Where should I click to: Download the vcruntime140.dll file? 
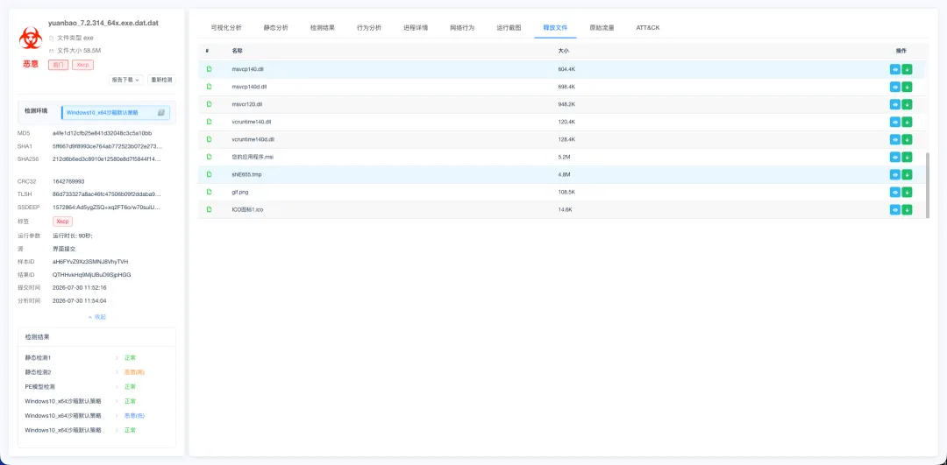(908, 122)
